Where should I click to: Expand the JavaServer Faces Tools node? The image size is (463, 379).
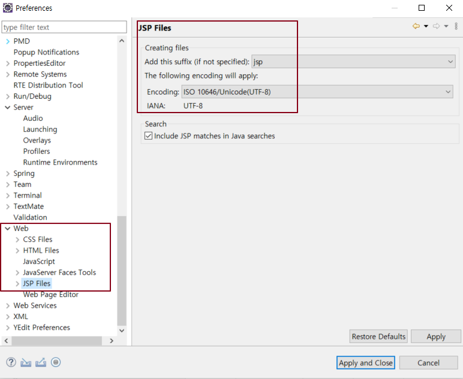17,272
